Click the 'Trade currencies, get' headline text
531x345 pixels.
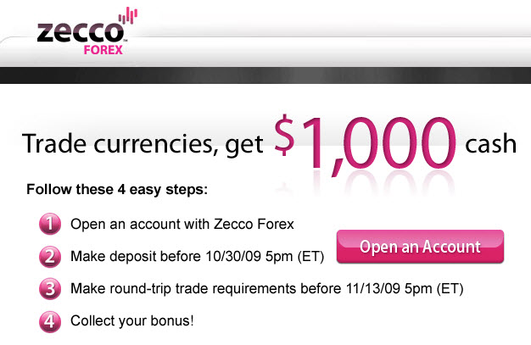pos(143,145)
